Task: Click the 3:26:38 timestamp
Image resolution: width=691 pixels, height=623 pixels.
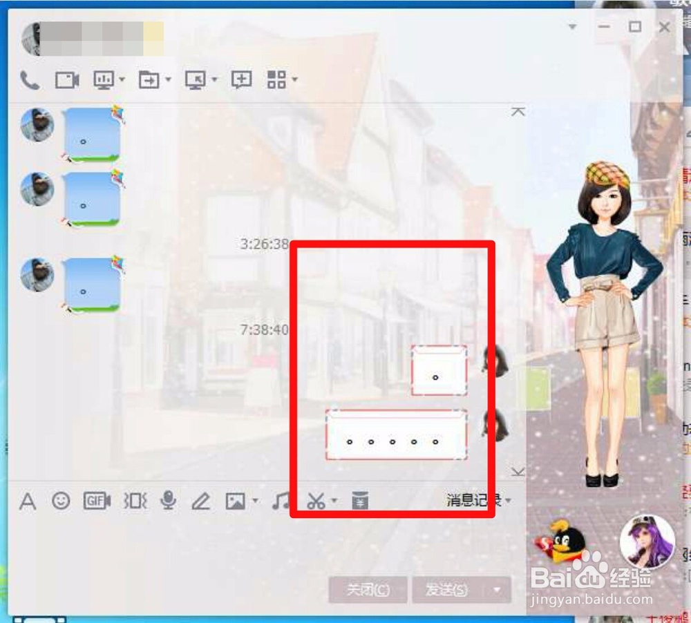Action: point(265,244)
